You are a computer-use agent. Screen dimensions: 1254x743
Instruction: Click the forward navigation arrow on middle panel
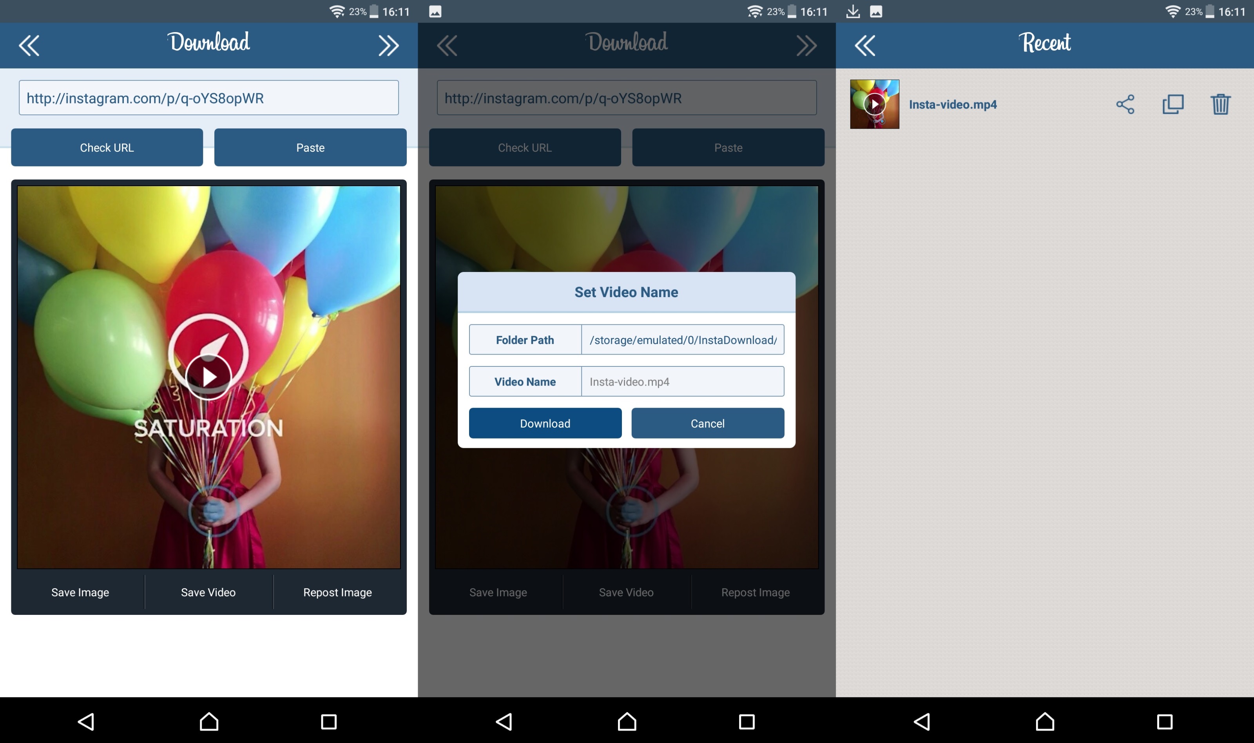click(x=806, y=44)
